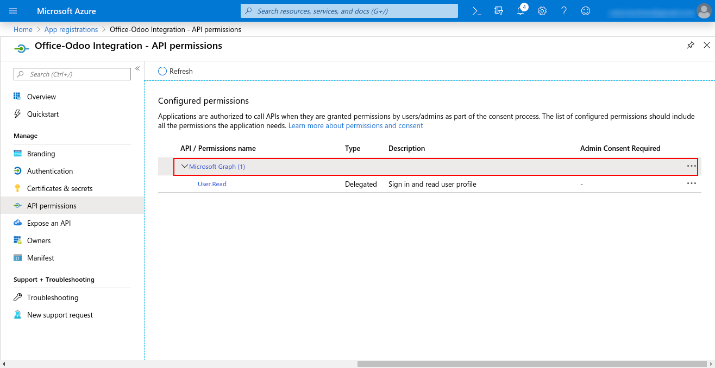Click the Refresh button
The width and height of the screenshot is (715, 368).
pos(175,71)
